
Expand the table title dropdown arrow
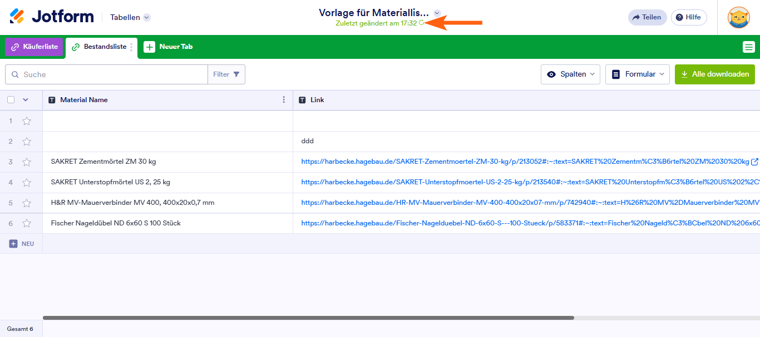[x=437, y=13]
